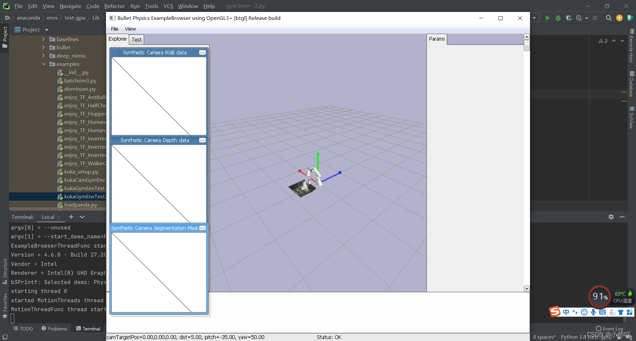Open the Bullet browser View menu
636x341 pixels.
click(x=130, y=29)
